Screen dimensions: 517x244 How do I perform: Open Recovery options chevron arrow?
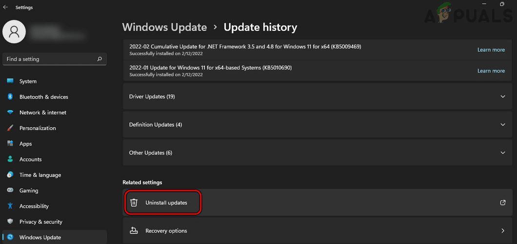[503, 231]
